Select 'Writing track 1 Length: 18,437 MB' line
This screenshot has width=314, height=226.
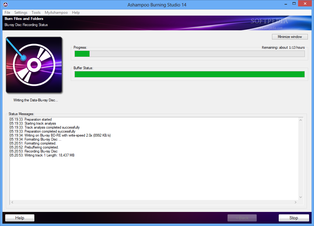(42, 155)
